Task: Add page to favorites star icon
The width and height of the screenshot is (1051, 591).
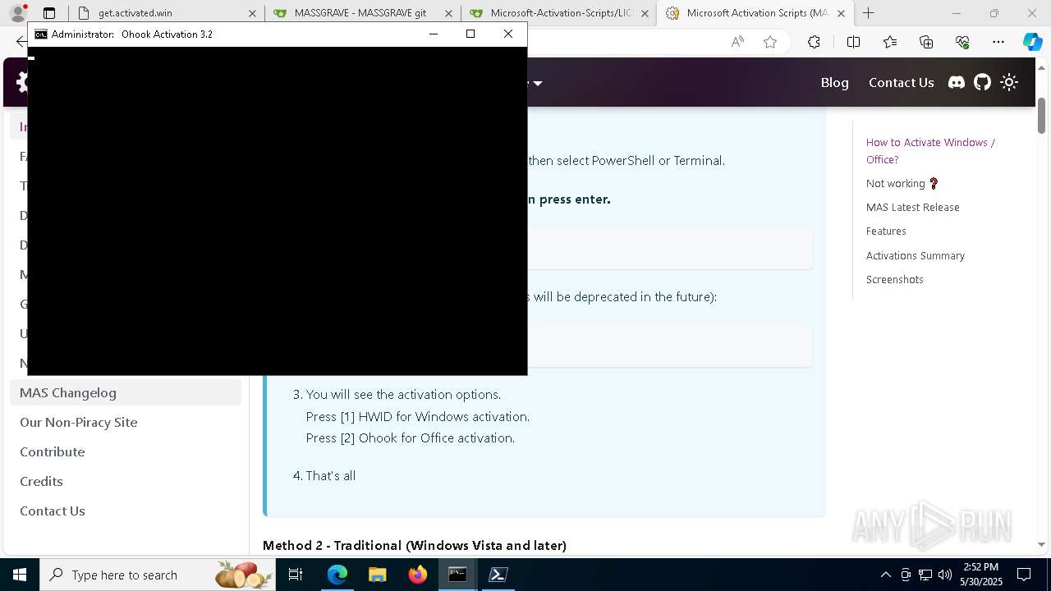Action: tap(770, 42)
